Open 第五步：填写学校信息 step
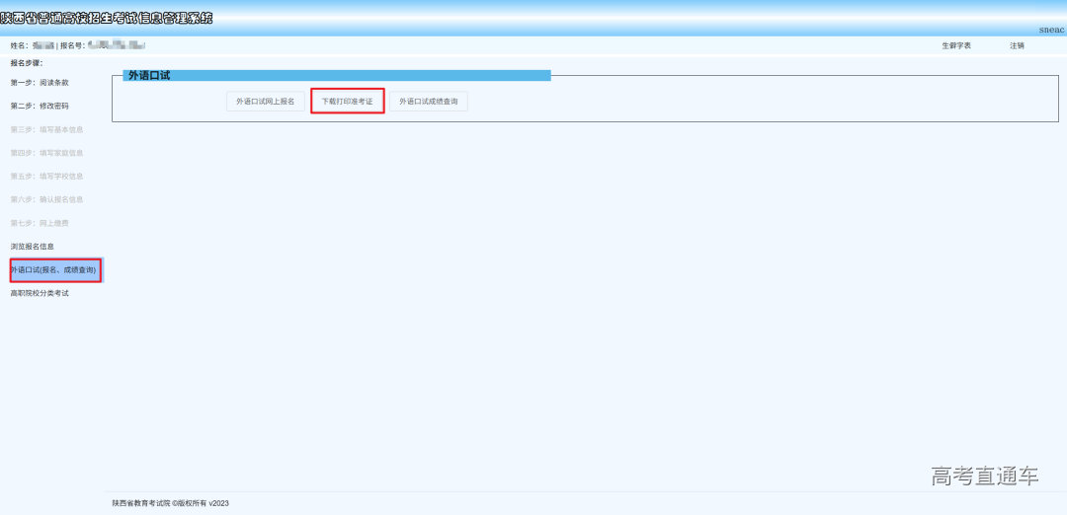 point(46,177)
